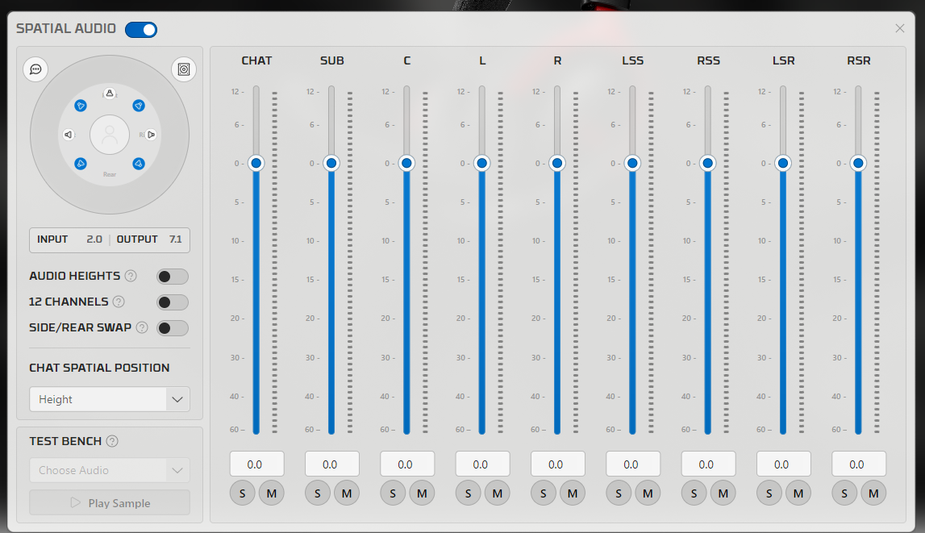Select the rear-right speaker in the circle
The height and width of the screenshot is (533, 925).
[139, 164]
